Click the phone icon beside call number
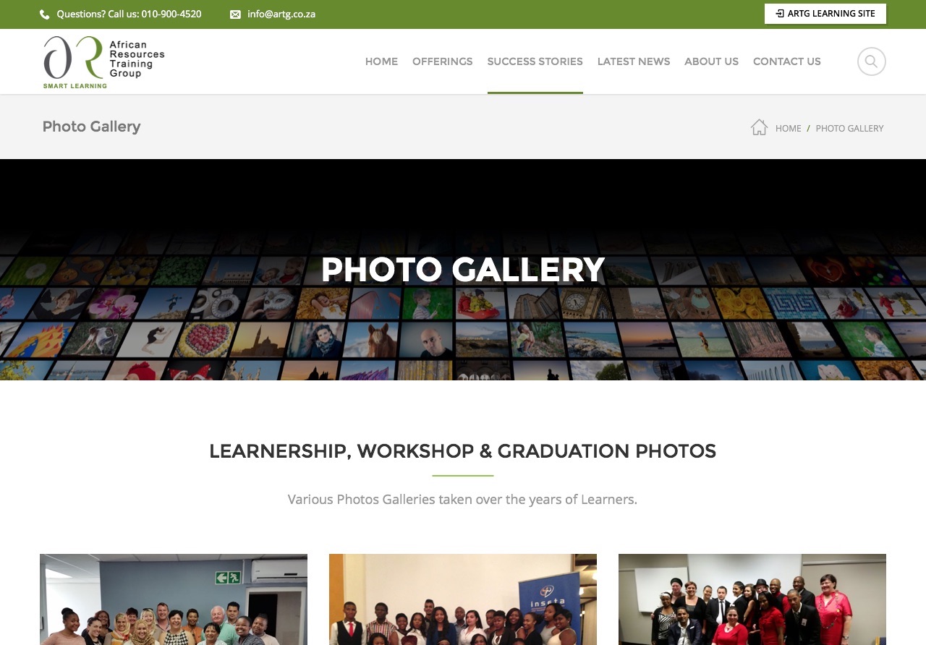Image resolution: width=926 pixels, height=645 pixels. click(x=45, y=14)
